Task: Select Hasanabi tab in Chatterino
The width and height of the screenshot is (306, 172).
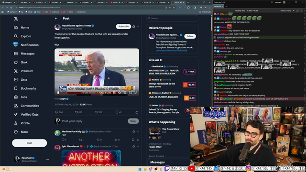Action: pos(219,6)
